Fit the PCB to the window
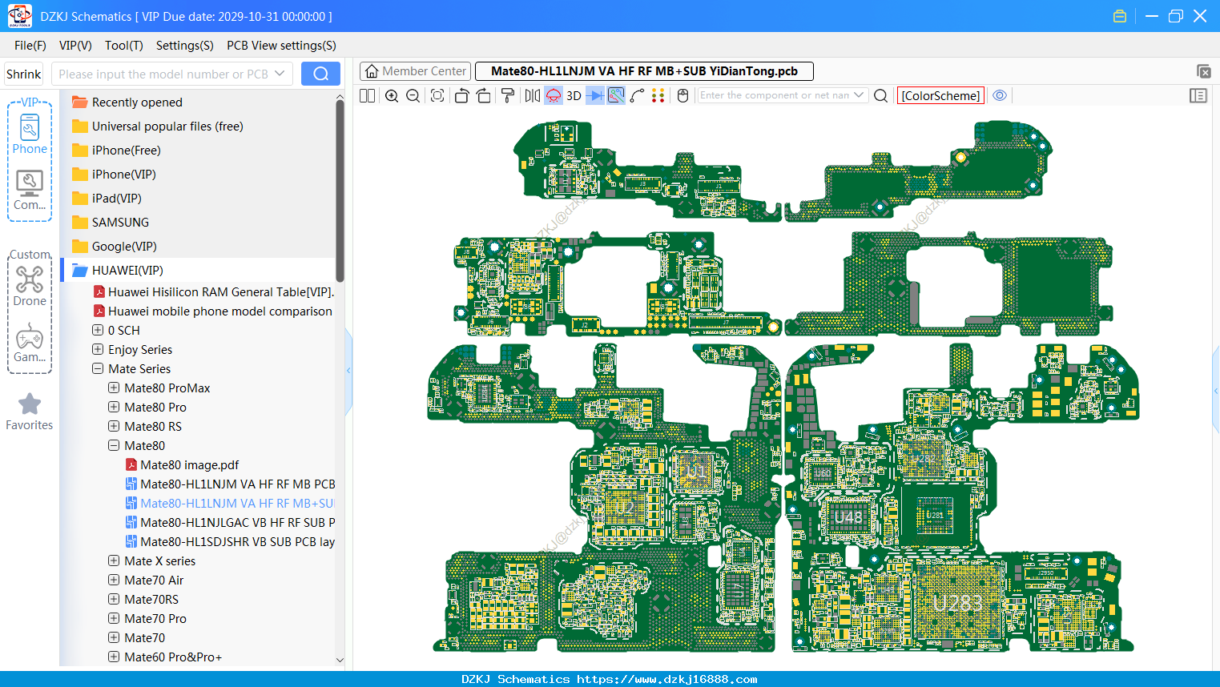 [x=437, y=96]
